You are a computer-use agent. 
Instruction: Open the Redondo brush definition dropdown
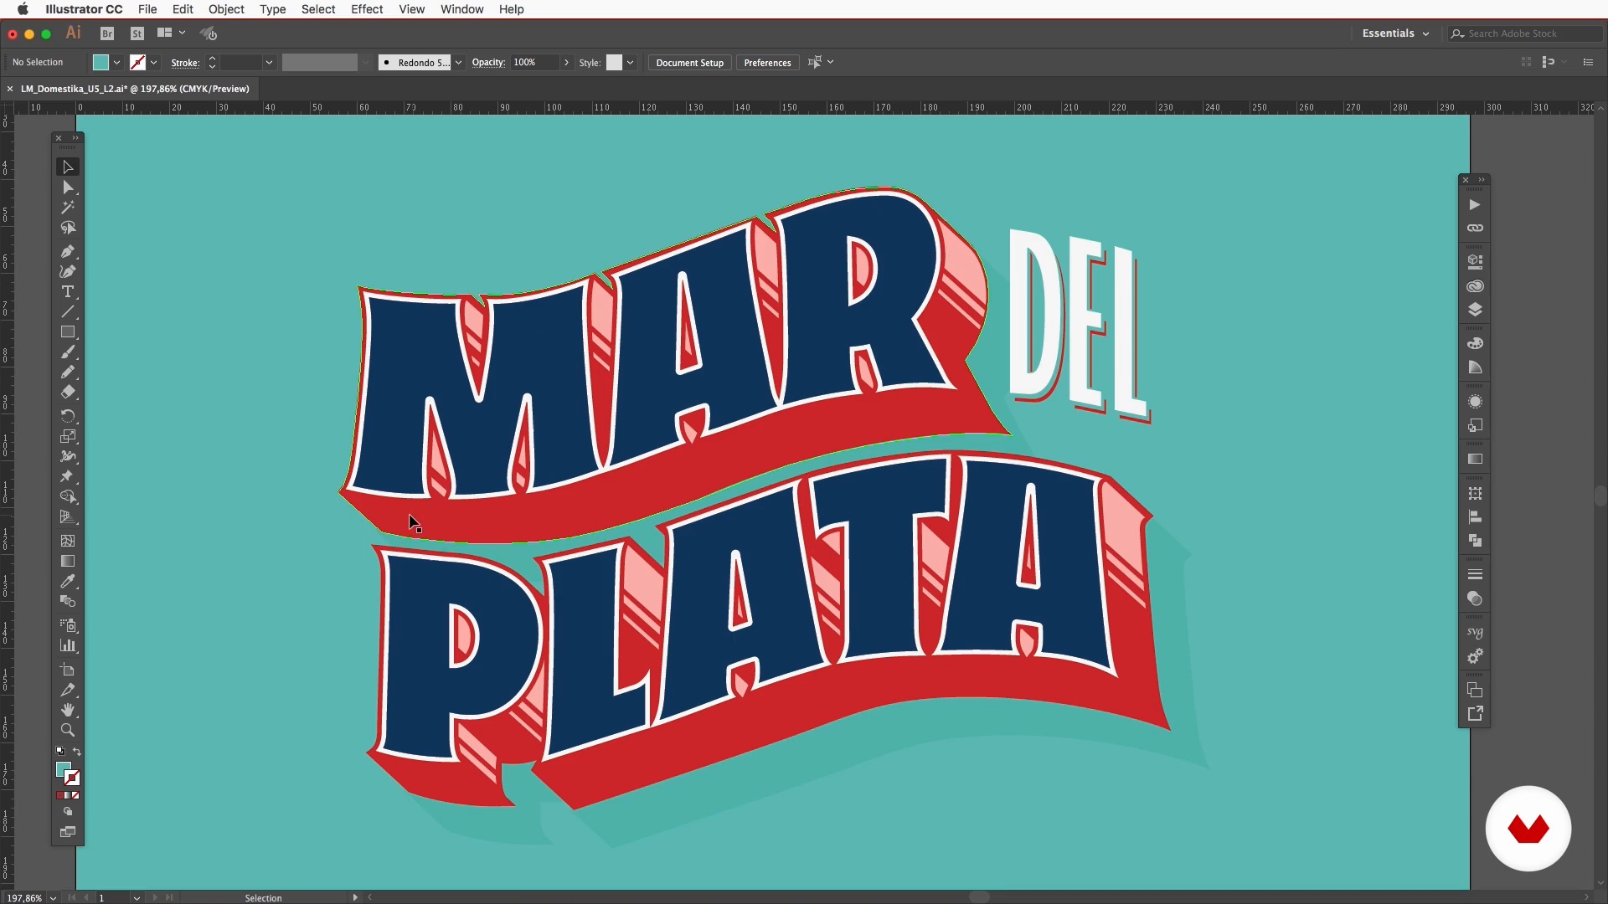[458, 63]
